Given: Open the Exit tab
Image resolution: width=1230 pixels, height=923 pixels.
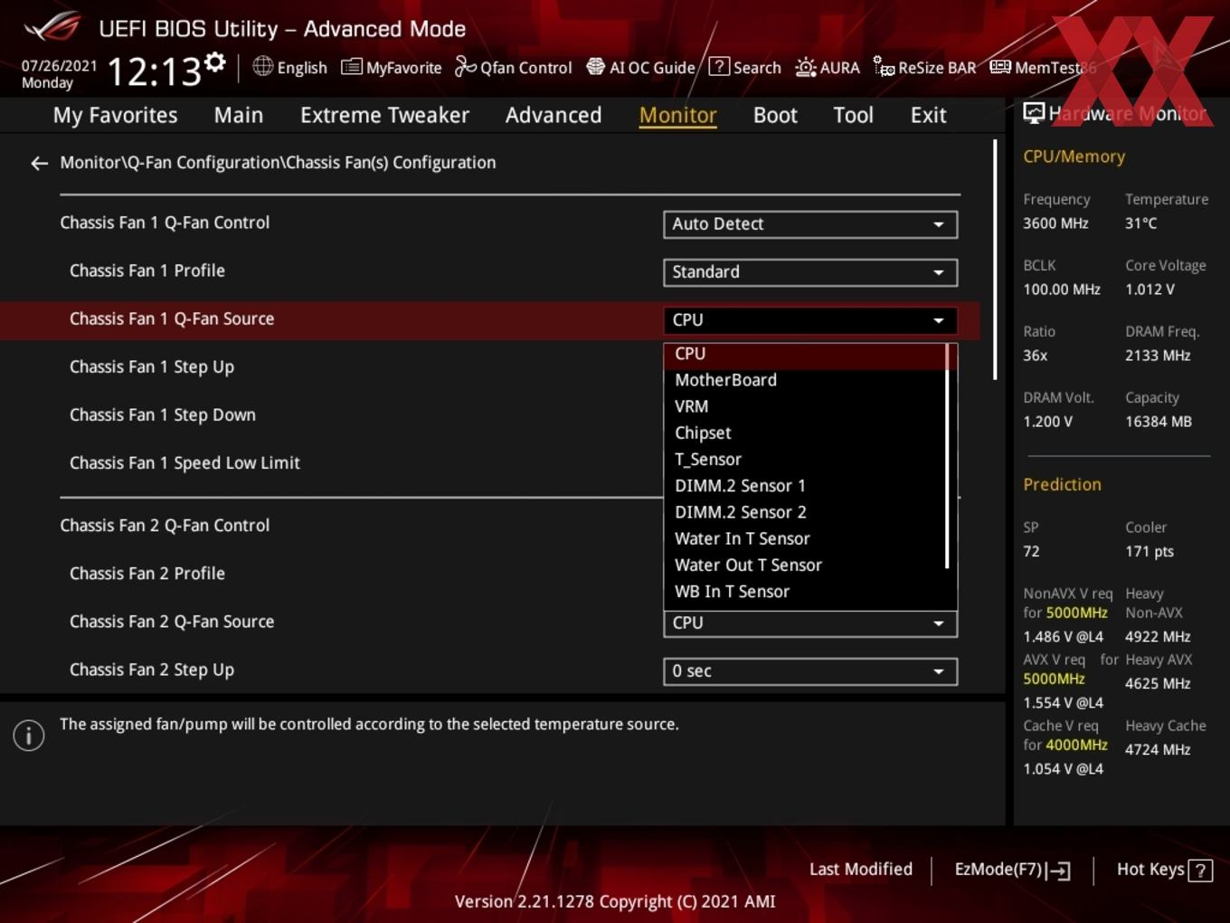Looking at the screenshot, I should (929, 116).
